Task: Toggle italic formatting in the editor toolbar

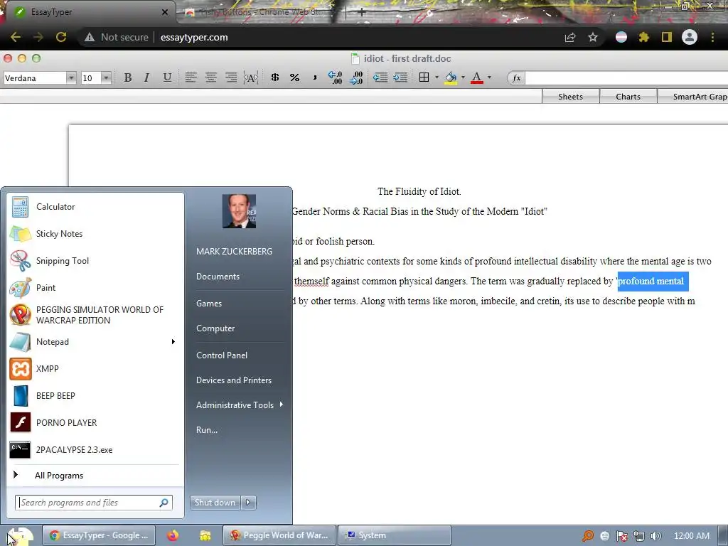Action: click(146, 77)
